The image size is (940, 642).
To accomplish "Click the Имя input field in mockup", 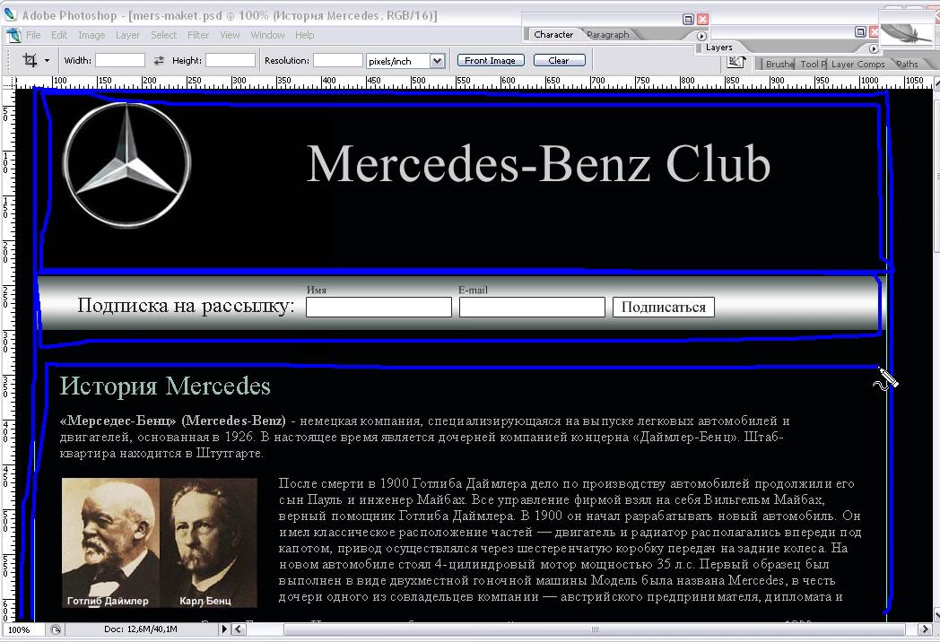I will 379,307.
